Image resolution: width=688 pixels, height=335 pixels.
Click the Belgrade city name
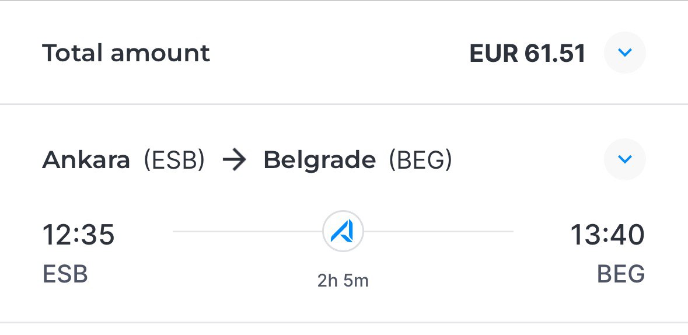[319, 161]
